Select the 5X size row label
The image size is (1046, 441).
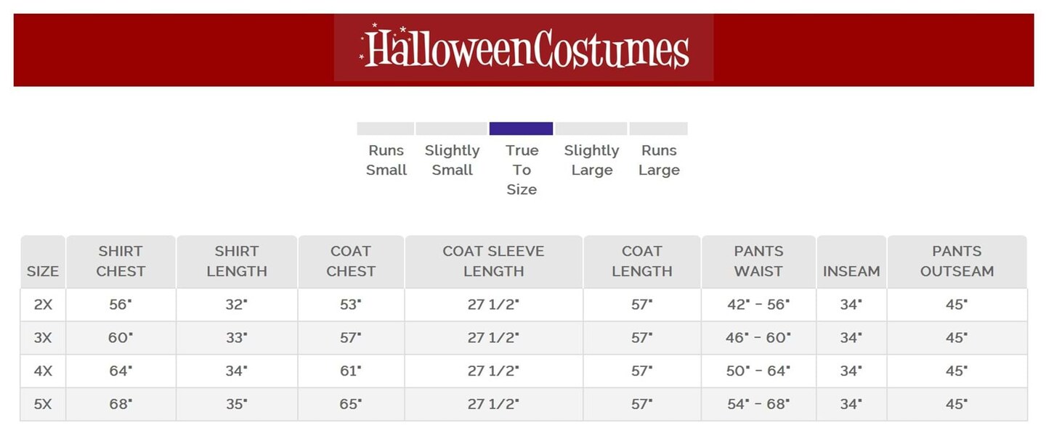pyautogui.click(x=43, y=404)
